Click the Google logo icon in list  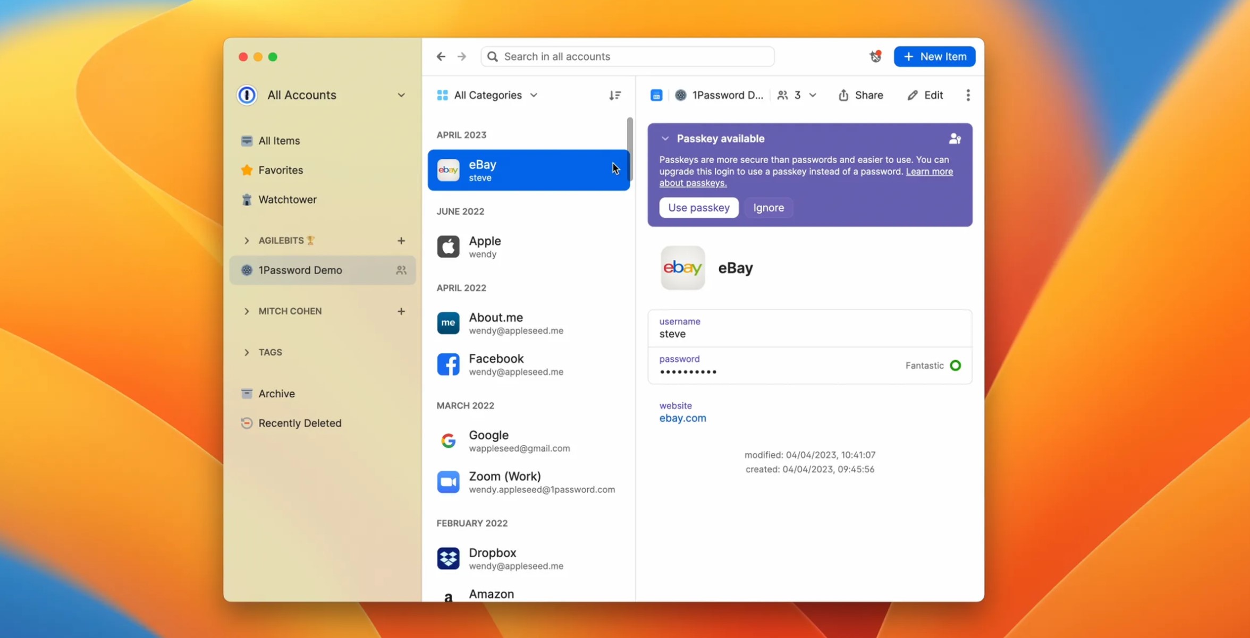(448, 441)
